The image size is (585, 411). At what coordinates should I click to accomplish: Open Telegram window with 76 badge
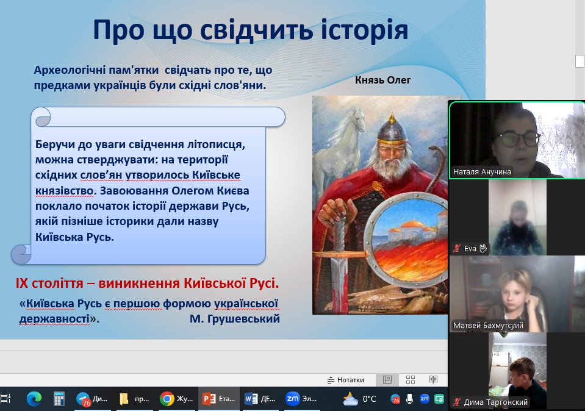tap(92, 399)
